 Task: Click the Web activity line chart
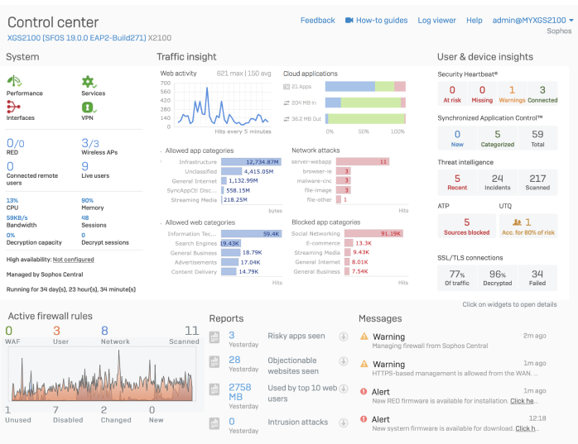222,105
